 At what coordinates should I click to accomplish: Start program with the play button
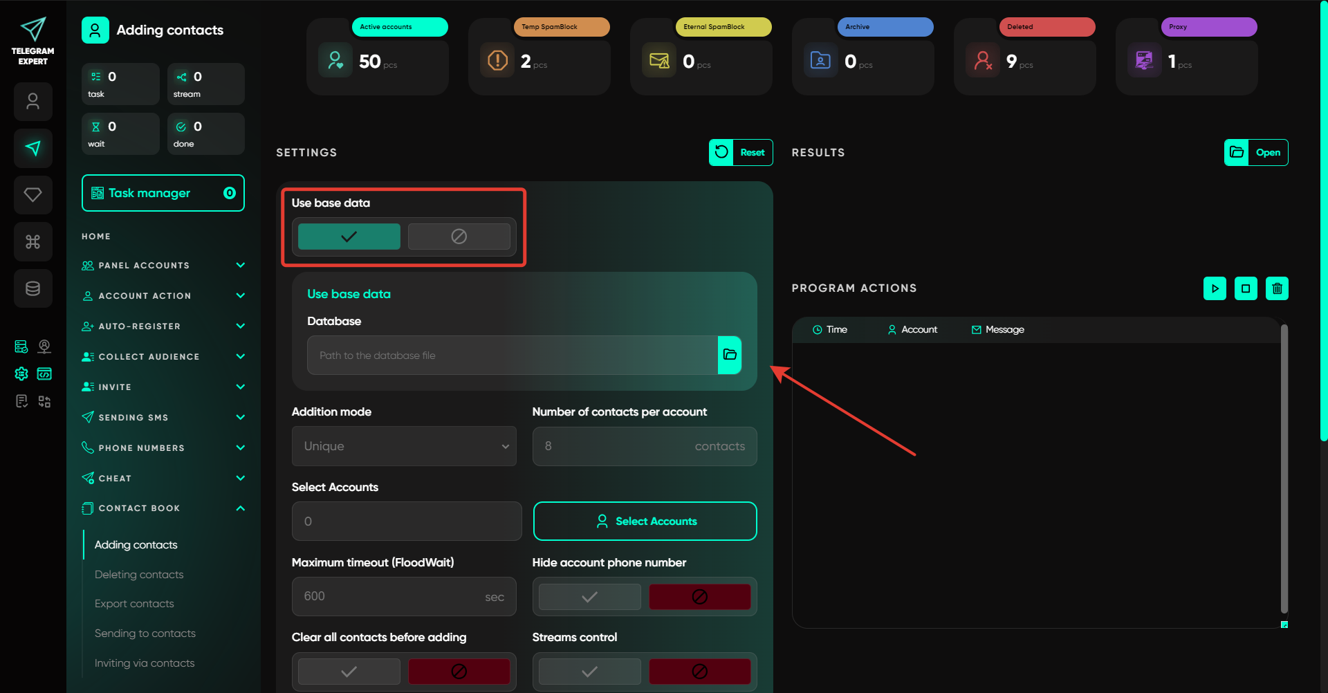(x=1215, y=288)
